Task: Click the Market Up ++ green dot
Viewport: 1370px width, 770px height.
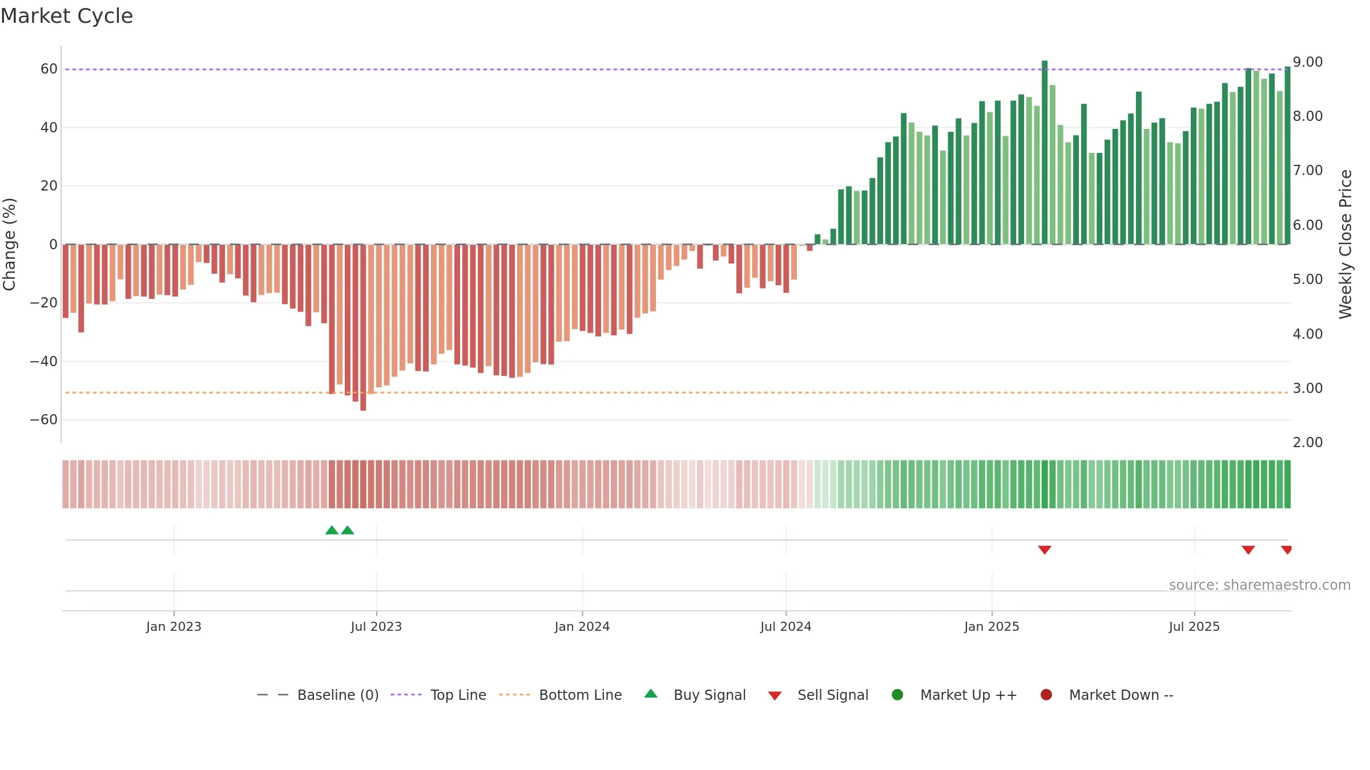Action: pyautogui.click(x=897, y=695)
